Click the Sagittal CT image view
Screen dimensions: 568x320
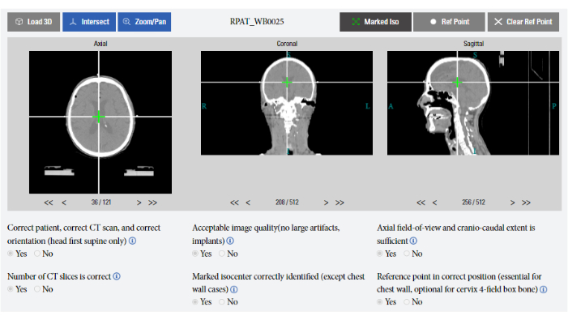473,103
